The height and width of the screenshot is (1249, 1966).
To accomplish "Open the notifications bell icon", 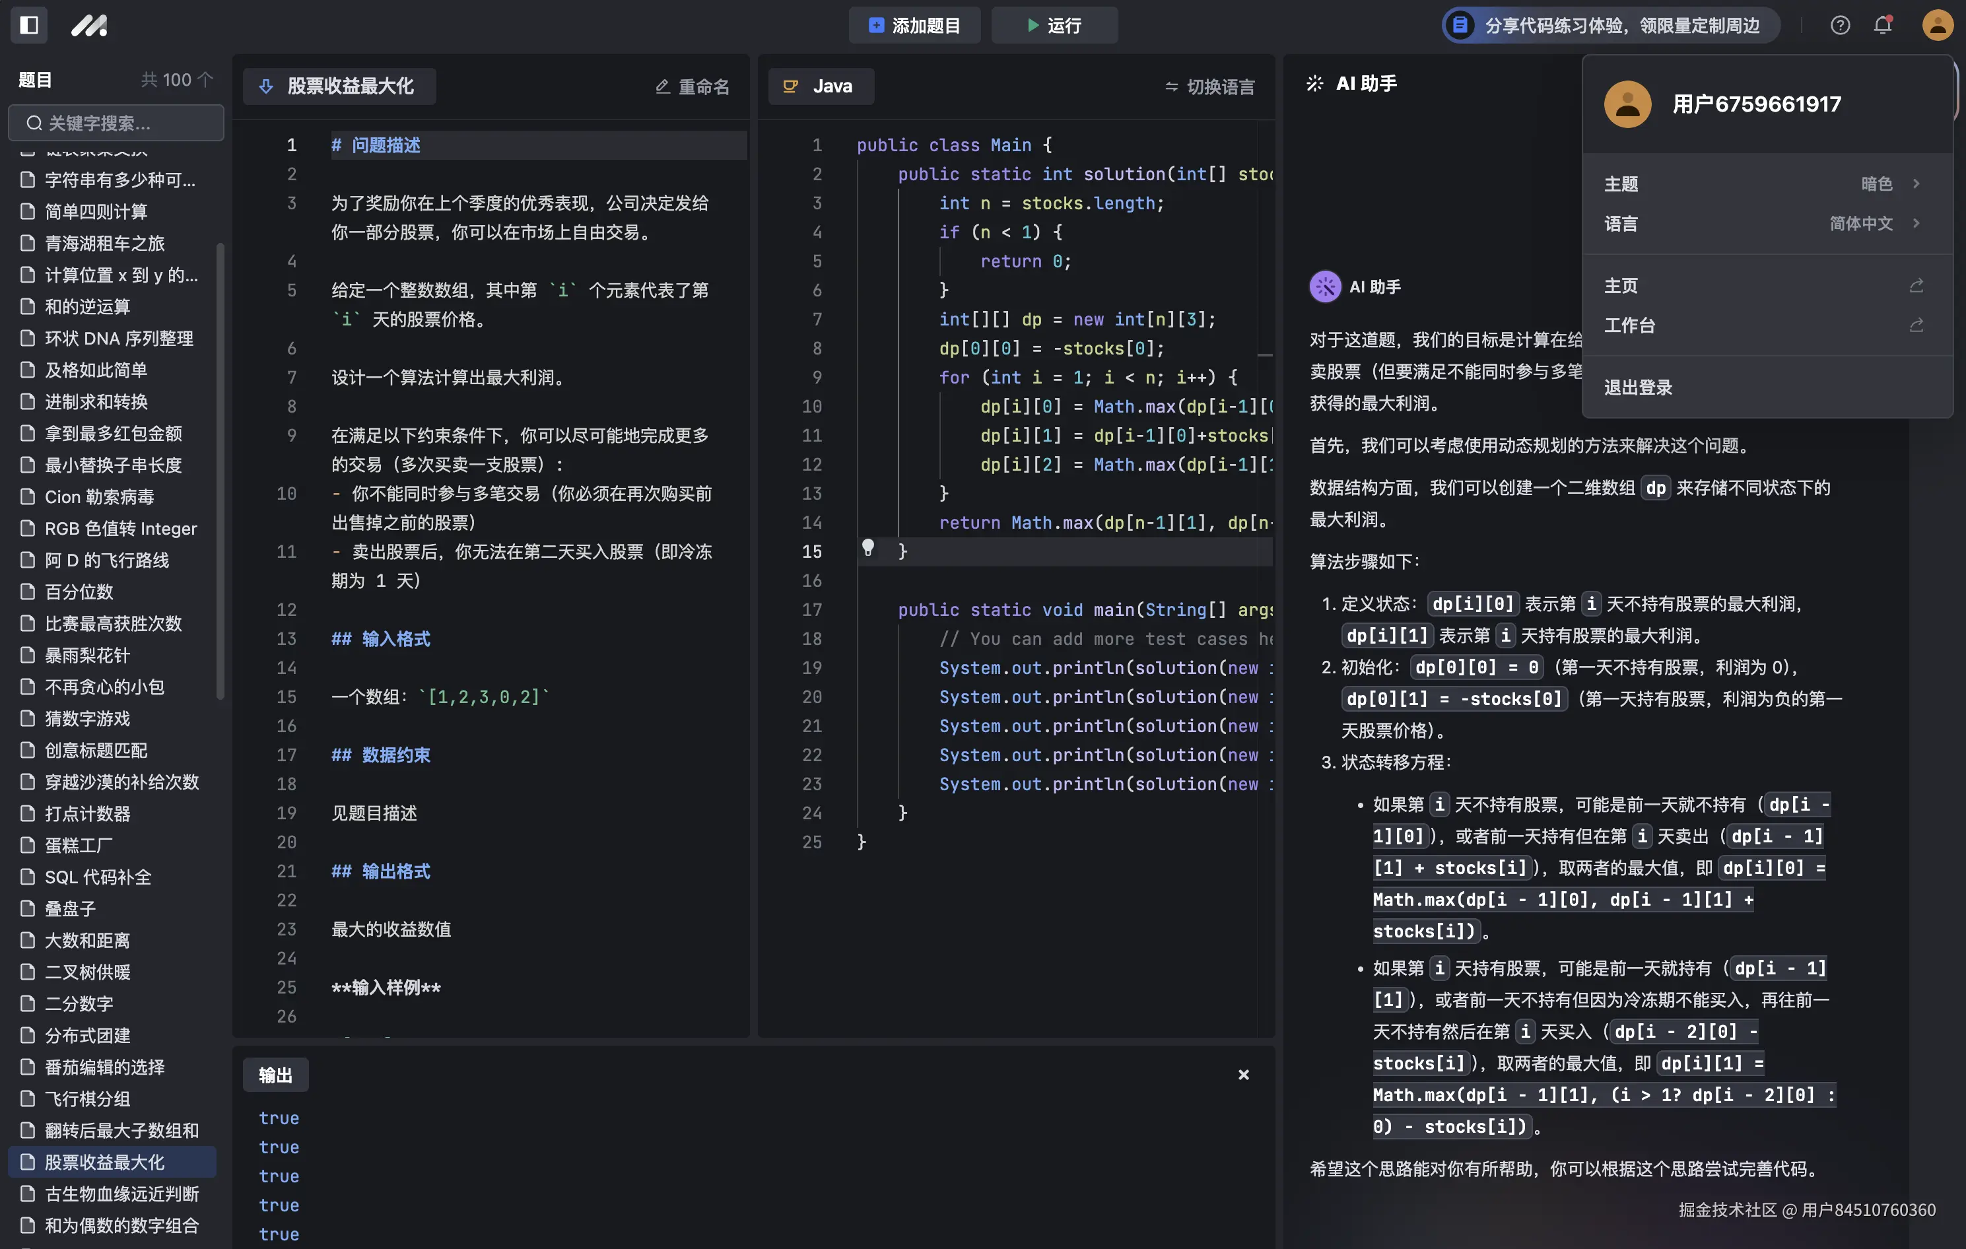I will coord(1883,25).
